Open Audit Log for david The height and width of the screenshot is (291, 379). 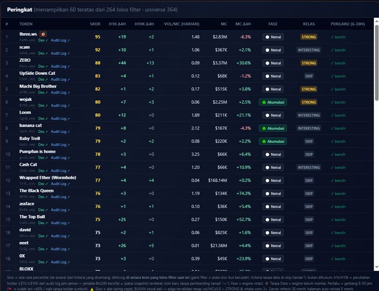[x=60, y=236]
